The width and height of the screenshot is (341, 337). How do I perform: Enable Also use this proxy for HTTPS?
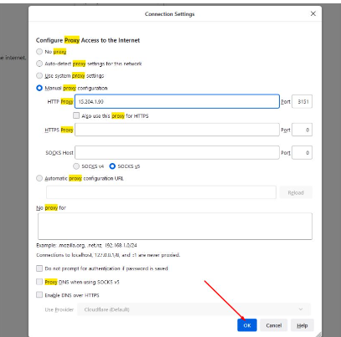(76, 115)
